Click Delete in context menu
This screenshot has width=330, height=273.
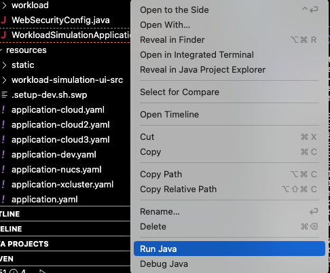(x=230, y=227)
